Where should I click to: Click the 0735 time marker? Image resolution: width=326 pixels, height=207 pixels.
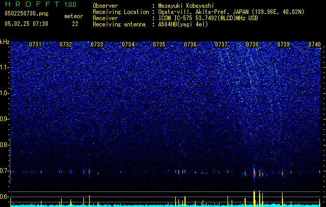pos(159,45)
